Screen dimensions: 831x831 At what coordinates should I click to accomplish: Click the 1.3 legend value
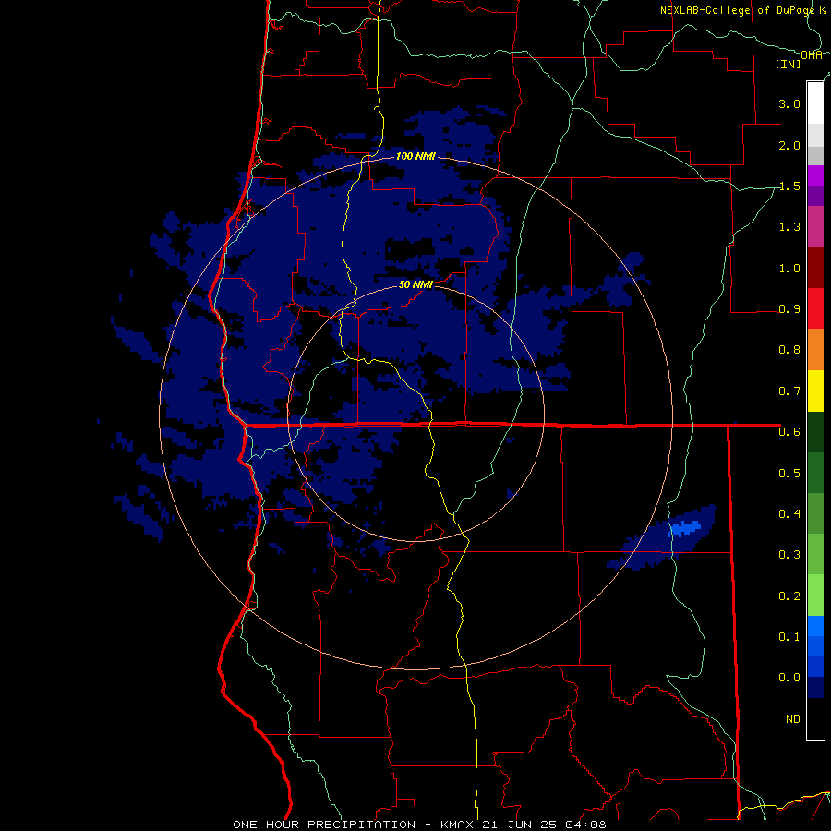(789, 227)
